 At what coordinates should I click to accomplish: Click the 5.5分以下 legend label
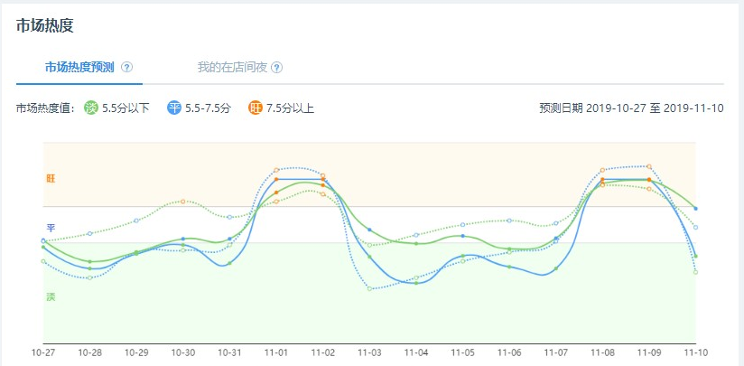[x=126, y=108]
